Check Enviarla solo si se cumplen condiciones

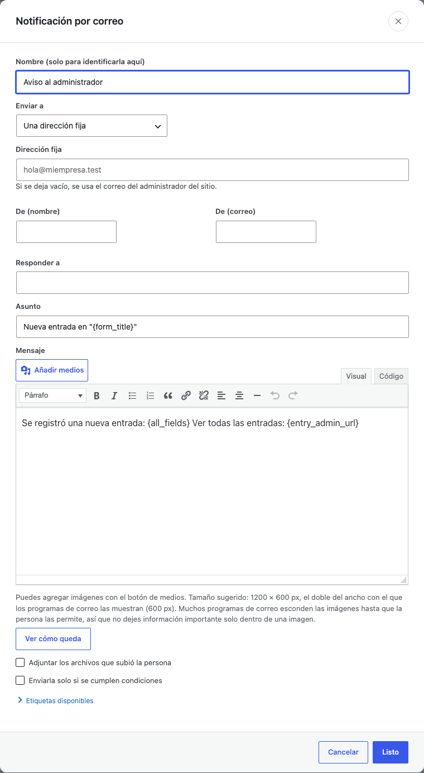pos(21,680)
